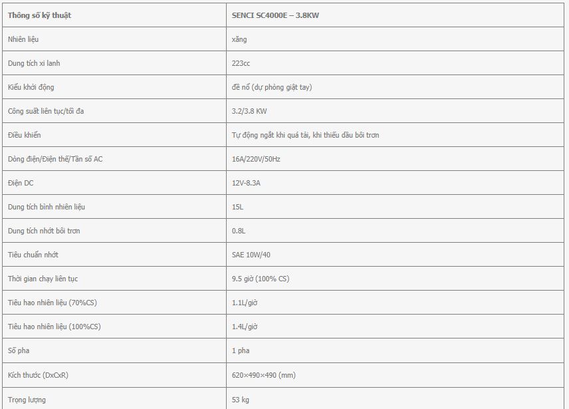Click the 'Điện DC' row label
The width and height of the screenshot is (569, 409).
click(x=21, y=183)
